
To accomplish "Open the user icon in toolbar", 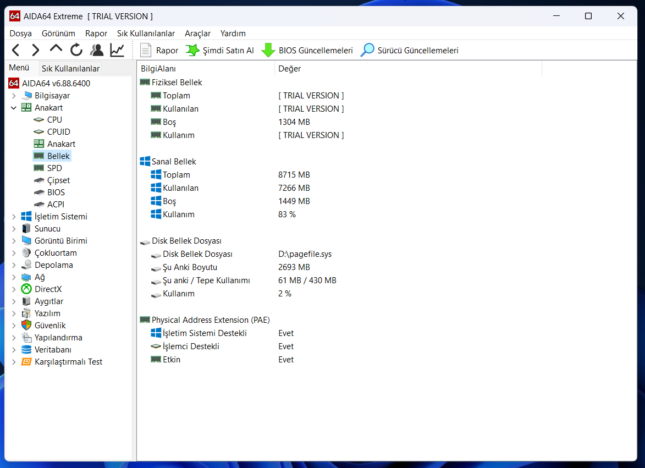I will 97,50.
